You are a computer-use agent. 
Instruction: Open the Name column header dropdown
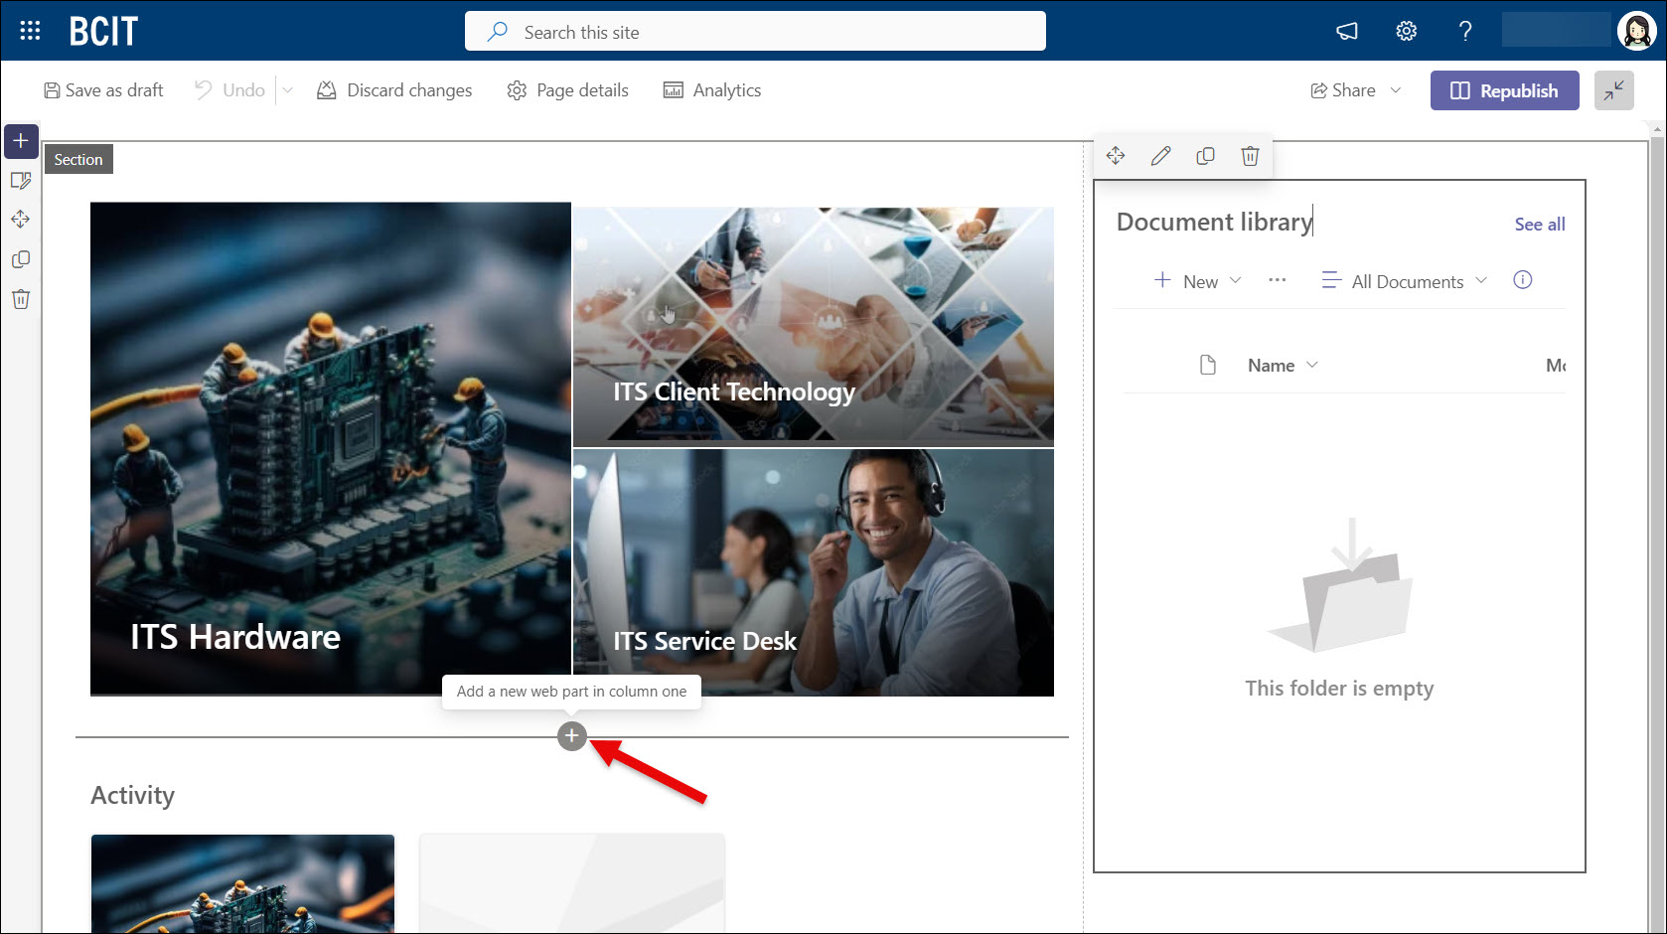[x=1283, y=365]
